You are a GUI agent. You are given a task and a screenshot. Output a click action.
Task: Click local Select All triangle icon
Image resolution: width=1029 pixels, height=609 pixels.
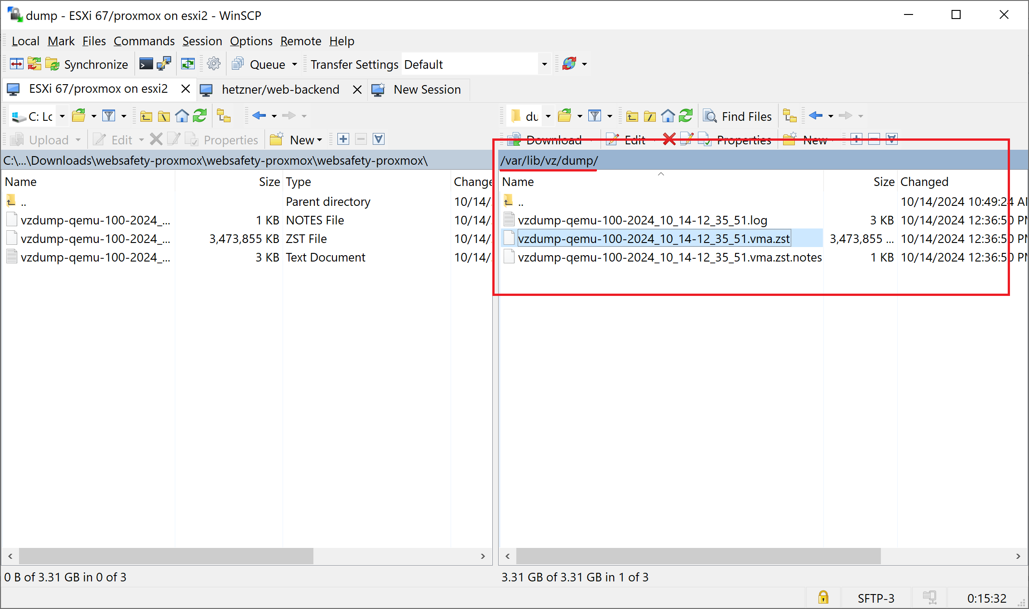coord(379,139)
